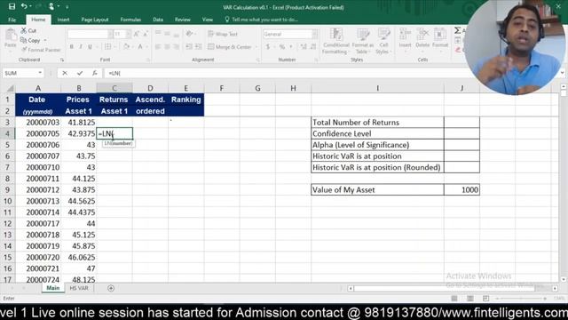Toggle Wrap Text
The height and width of the screenshot is (320, 568).
tap(223, 34)
